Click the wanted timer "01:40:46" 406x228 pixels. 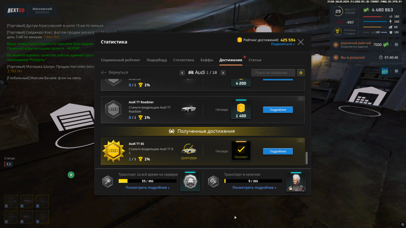pyautogui.click(x=391, y=57)
